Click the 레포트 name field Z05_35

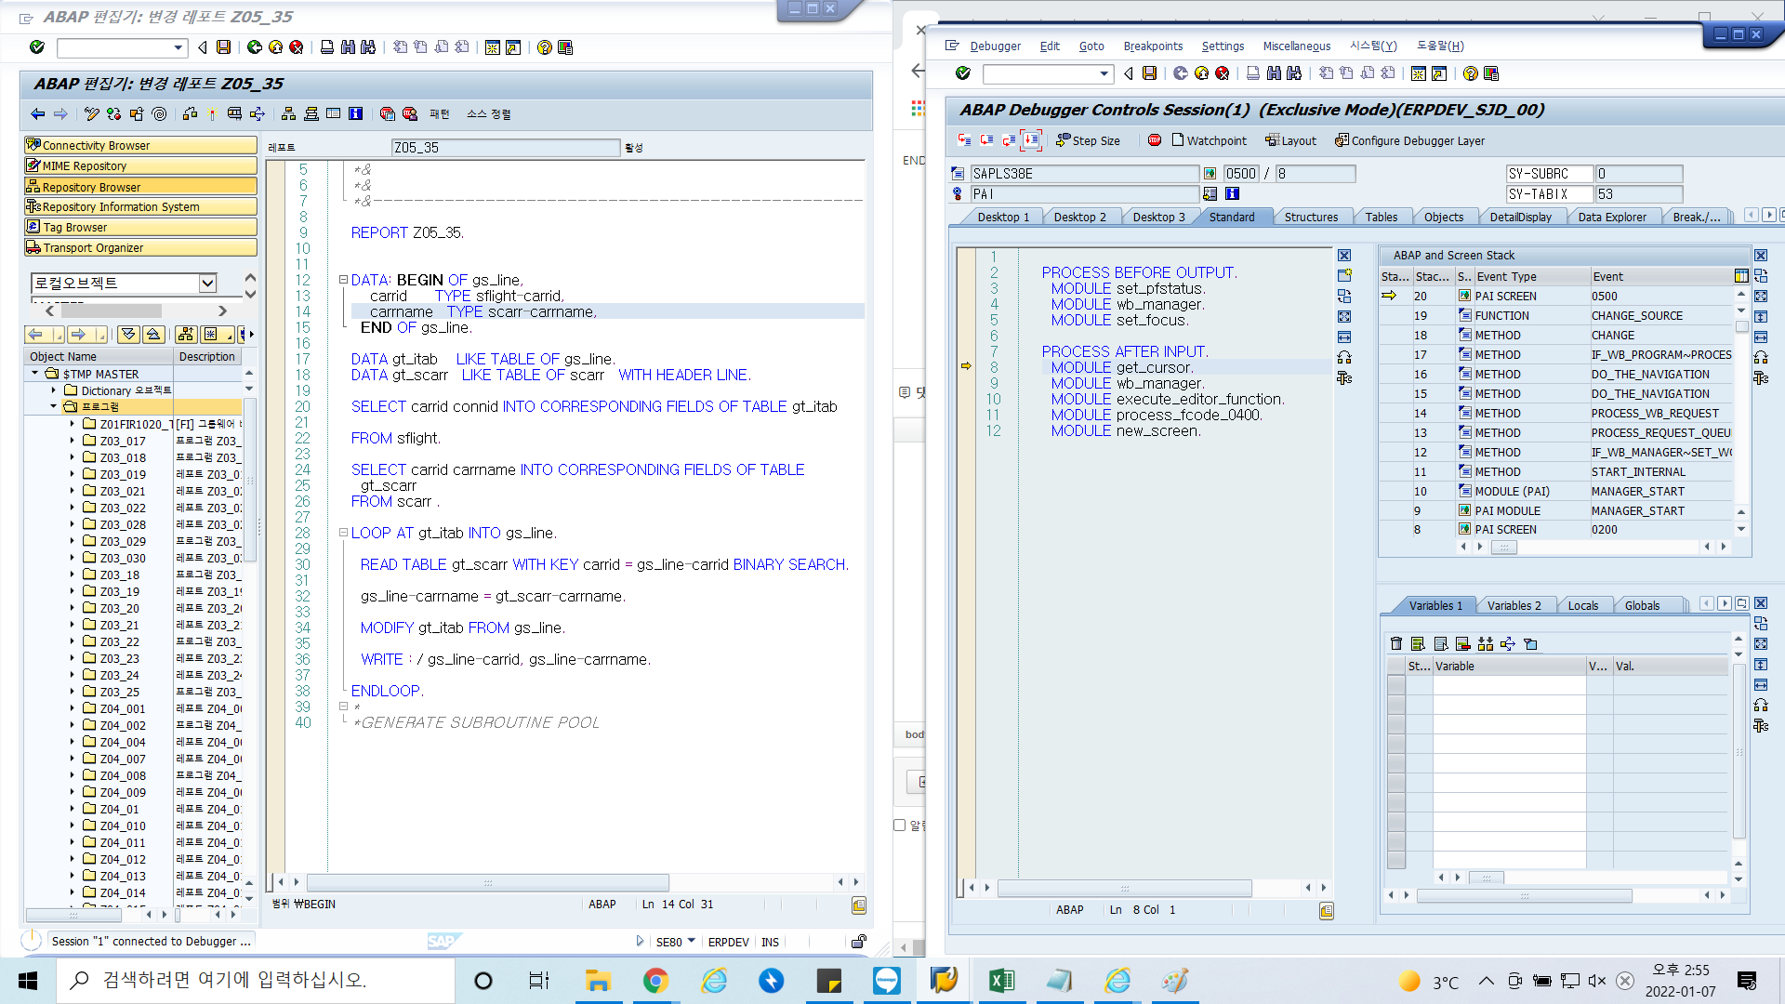(x=506, y=147)
